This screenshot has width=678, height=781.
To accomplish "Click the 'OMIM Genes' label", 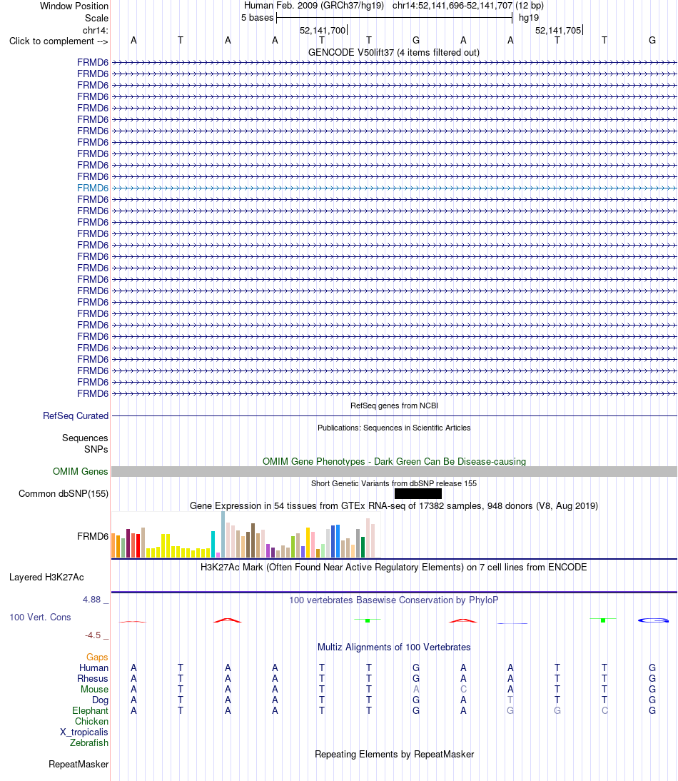I will click(x=80, y=471).
